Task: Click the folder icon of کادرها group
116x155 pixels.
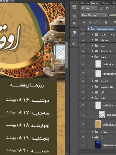Action: pos(96,81)
